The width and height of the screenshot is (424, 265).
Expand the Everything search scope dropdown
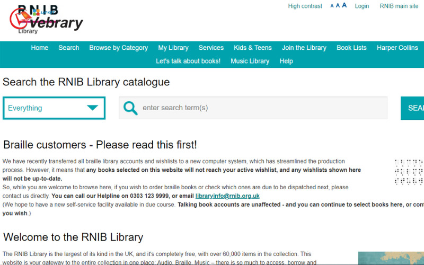54,108
